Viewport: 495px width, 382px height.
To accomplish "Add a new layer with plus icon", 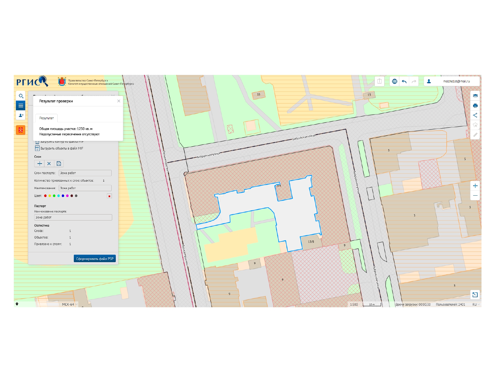I will tap(39, 164).
